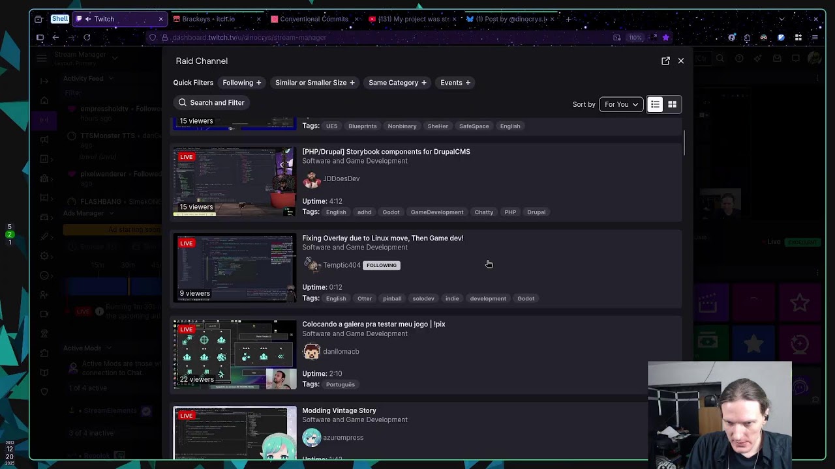Click the UE5 tag

[332, 126]
